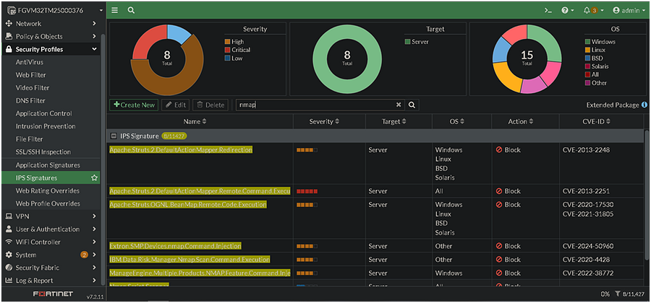Select CVE-2013-2251 cell
This screenshot has height=303, width=651.
coord(586,191)
